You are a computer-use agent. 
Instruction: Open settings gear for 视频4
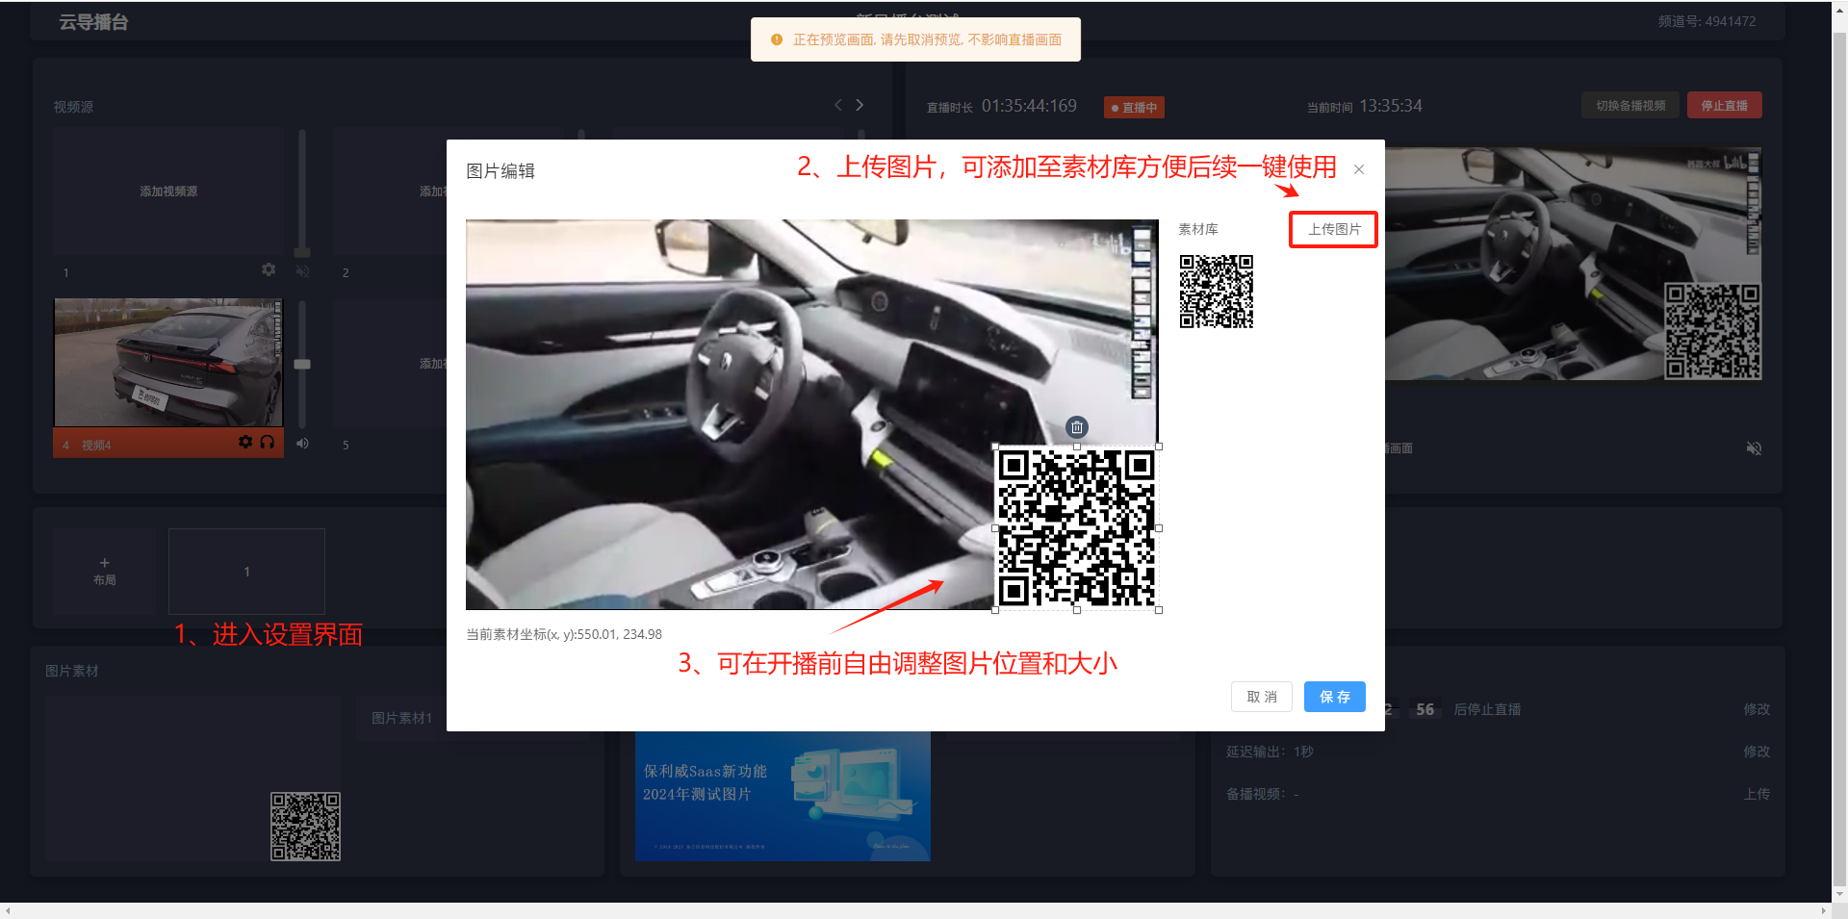click(x=245, y=442)
